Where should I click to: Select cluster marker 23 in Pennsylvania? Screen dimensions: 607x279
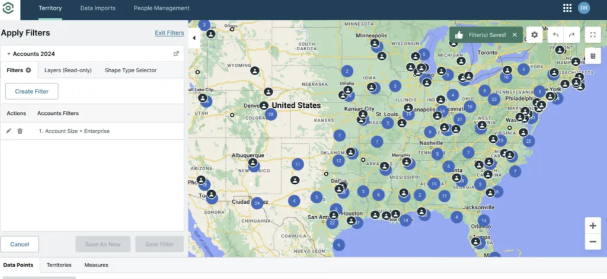coord(494,99)
